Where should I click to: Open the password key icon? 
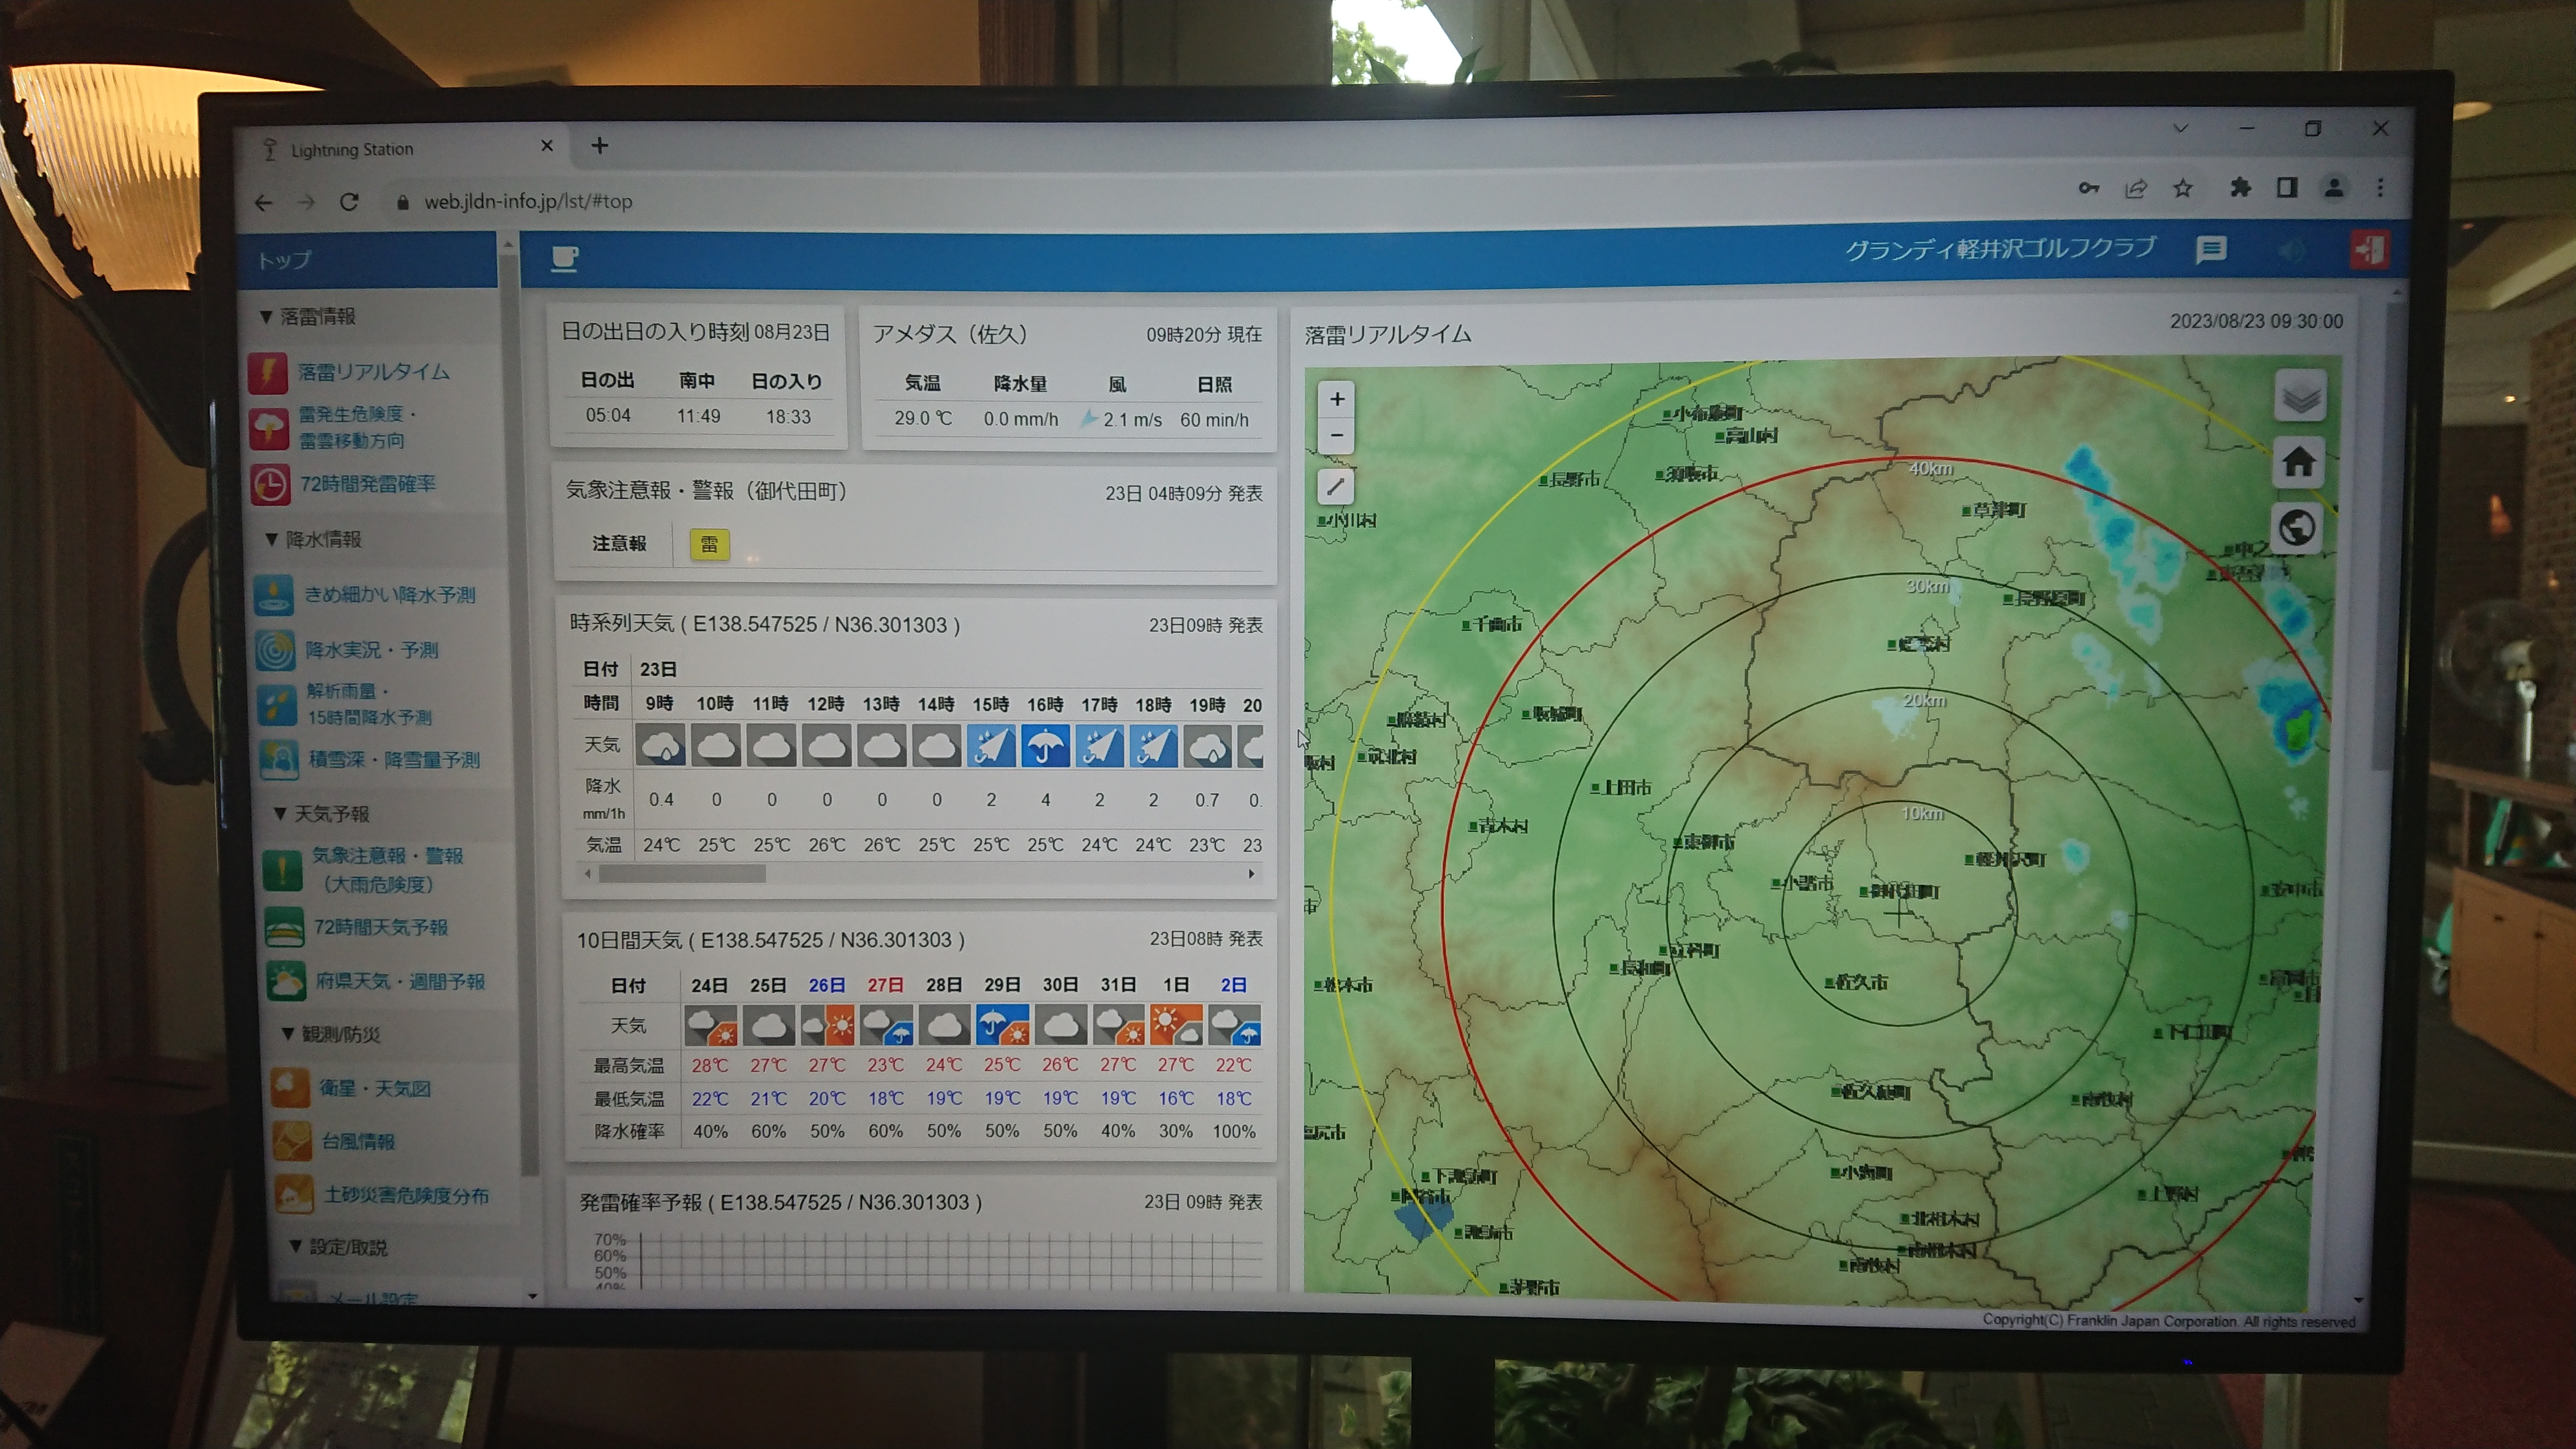point(2088,188)
